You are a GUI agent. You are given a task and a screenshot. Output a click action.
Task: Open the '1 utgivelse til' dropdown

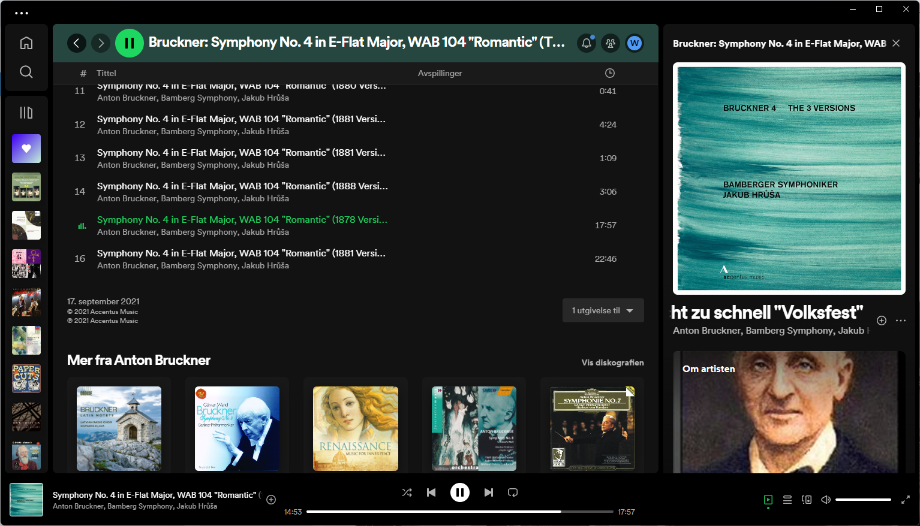[x=603, y=310]
